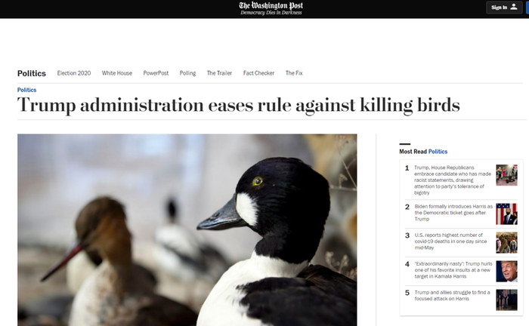The image size is (529, 326).
Task: Open 'Extraordinarily nasty' Trump insult story
Action: point(453,269)
